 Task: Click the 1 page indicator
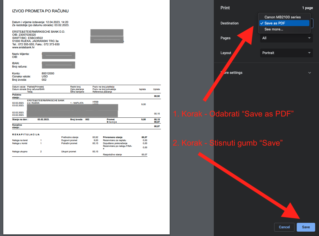pyautogui.click(x=307, y=8)
